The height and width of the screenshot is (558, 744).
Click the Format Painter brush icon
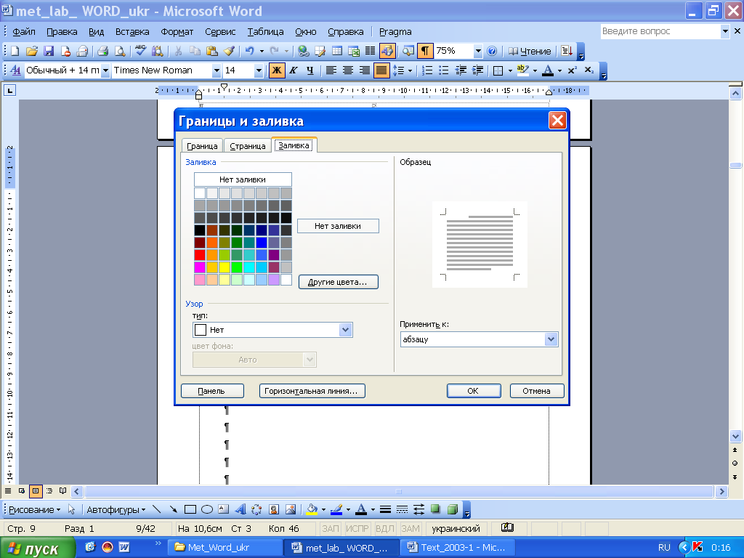(x=229, y=51)
